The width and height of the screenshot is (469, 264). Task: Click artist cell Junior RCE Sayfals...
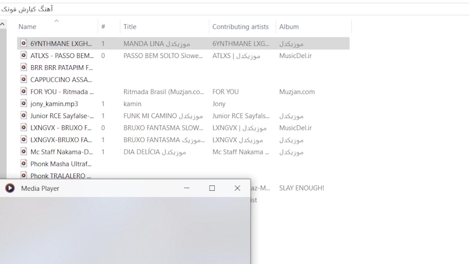tap(241, 116)
